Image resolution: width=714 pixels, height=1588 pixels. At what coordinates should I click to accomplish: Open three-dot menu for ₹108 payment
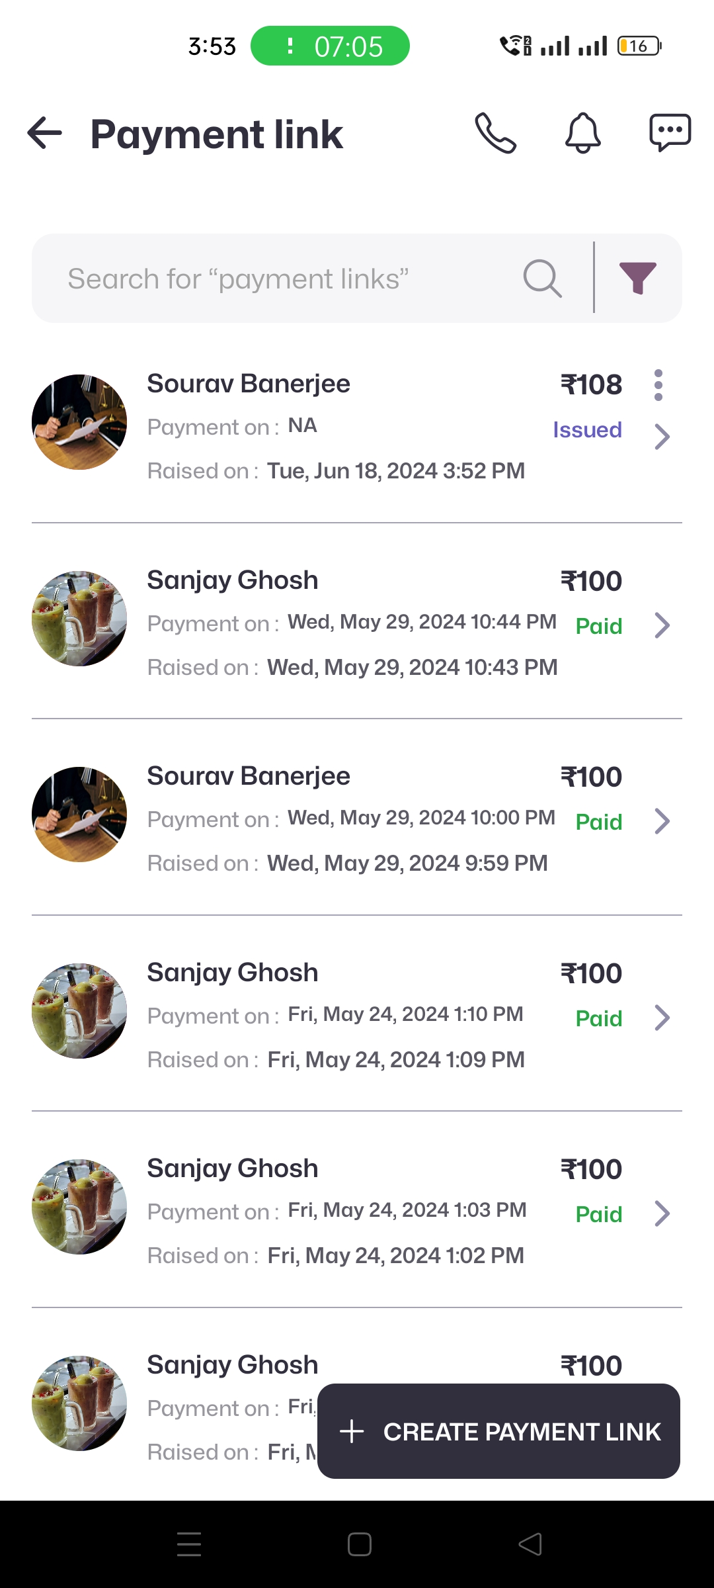pyautogui.click(x=658, y=385)
